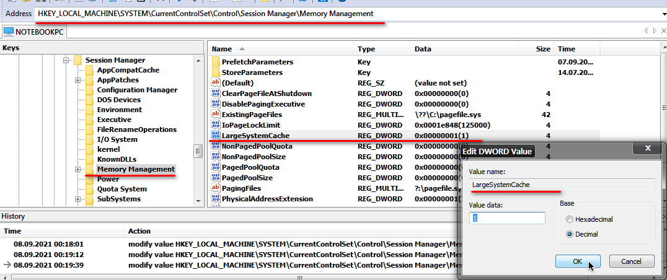Click the DWORD icon of NonPagedPoolSize
Screen dimensions: 667x280
click(216, 157)
